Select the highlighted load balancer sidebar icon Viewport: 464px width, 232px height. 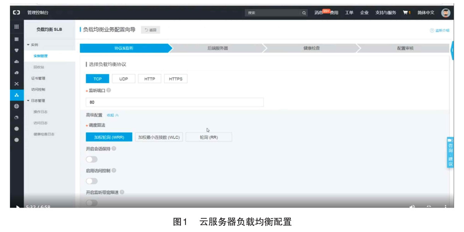point(16,95)
